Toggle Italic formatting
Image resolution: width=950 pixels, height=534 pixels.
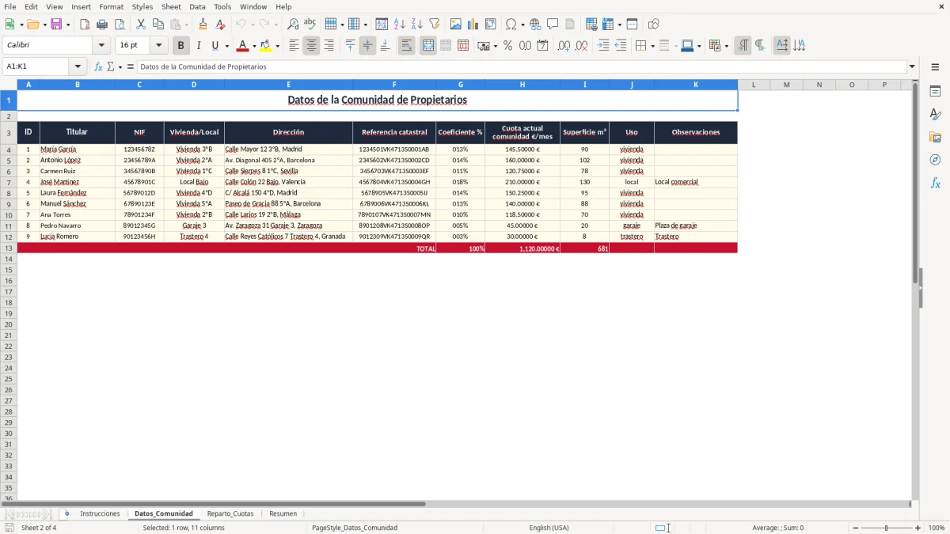(x=199, y=46)
